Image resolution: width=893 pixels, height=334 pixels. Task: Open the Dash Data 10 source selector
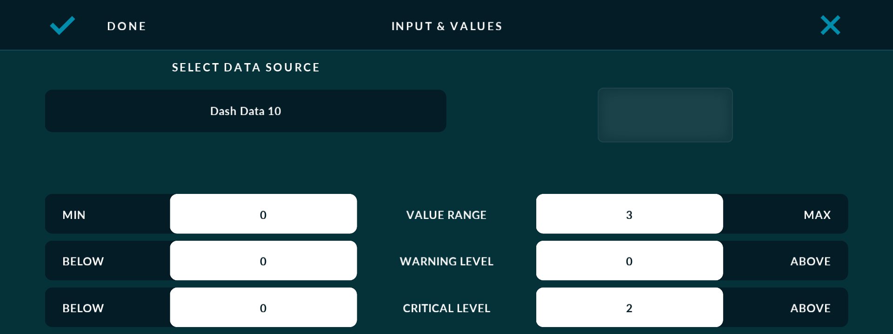point(246,111)
